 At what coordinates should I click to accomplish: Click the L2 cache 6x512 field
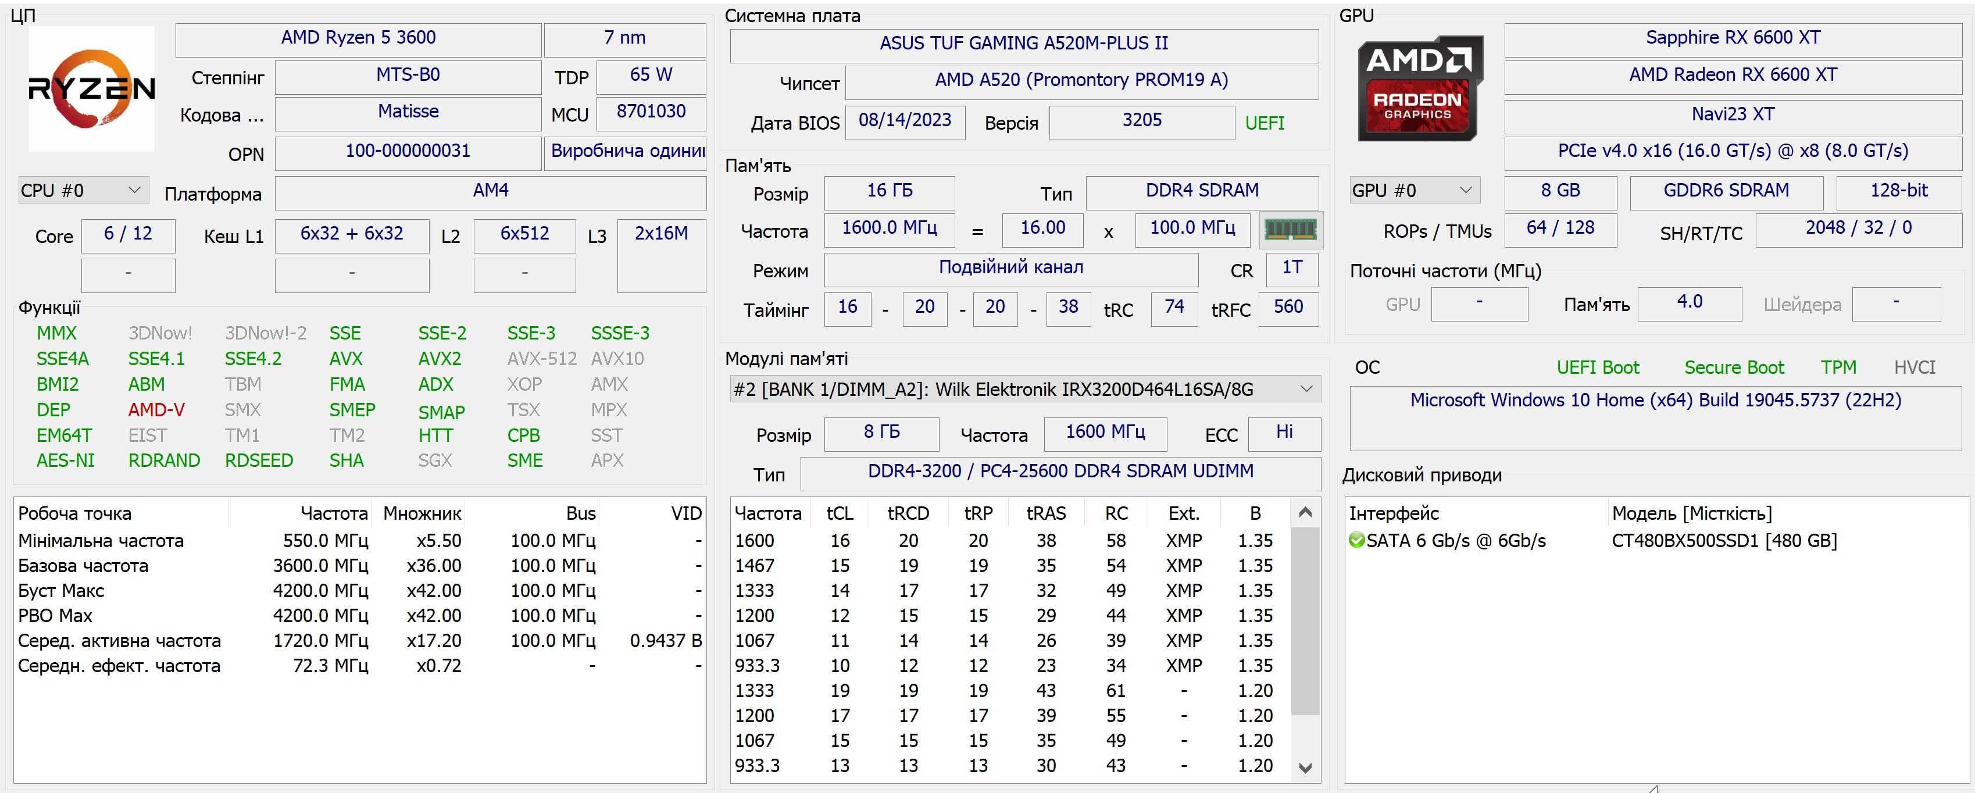[524, 235]
